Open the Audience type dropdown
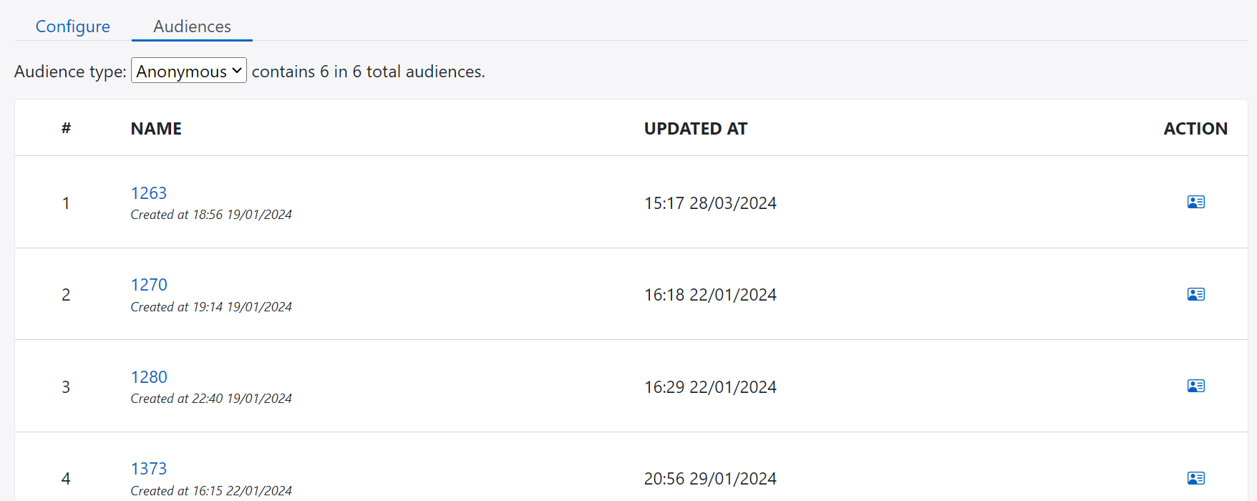 tap(188, 70)
